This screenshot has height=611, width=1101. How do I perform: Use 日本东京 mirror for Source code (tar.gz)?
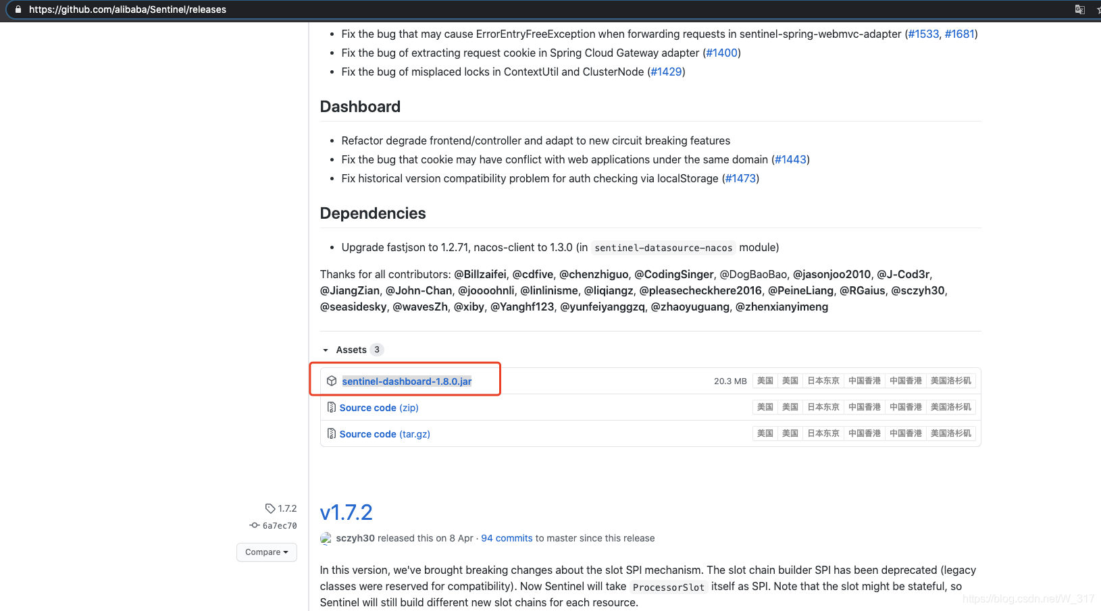[823, 433]
